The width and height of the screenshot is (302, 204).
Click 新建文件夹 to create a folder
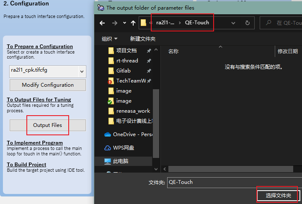[142, 39]
